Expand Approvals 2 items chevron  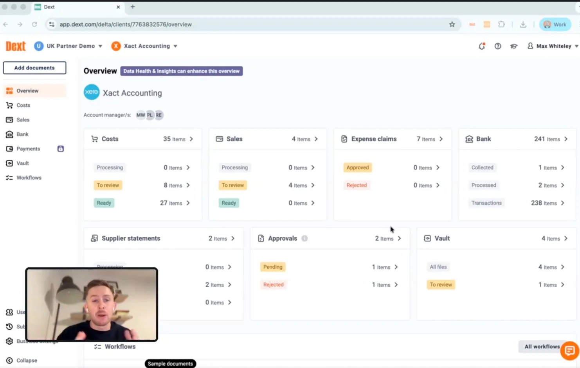pyautogui.click(x=399, y=238)
